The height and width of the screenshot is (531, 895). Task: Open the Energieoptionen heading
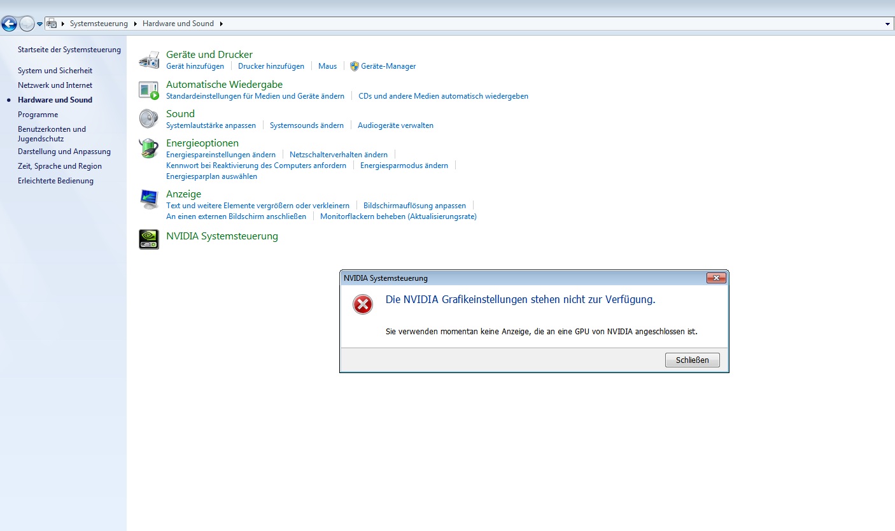click(x=202, y=143)
